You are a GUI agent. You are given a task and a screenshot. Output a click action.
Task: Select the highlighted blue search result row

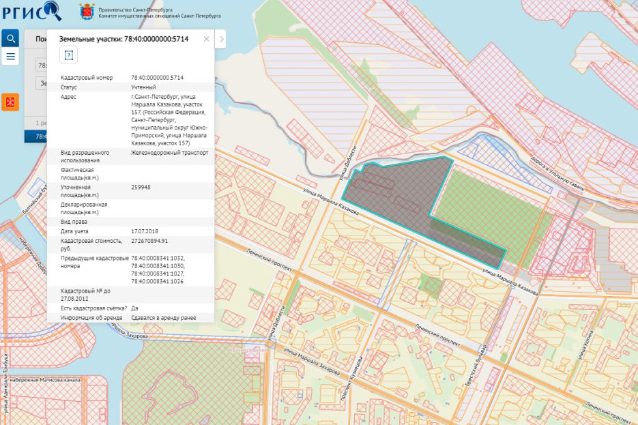point(38,136)
